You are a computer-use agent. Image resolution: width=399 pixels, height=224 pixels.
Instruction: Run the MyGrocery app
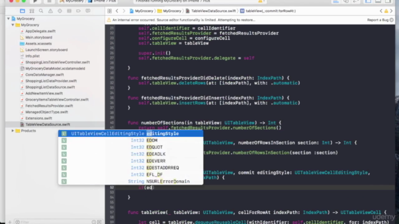35,1
